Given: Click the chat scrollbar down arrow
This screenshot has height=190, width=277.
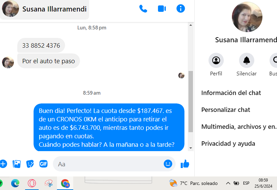Looking at the screenshot, I should click(x=191, y=148).
